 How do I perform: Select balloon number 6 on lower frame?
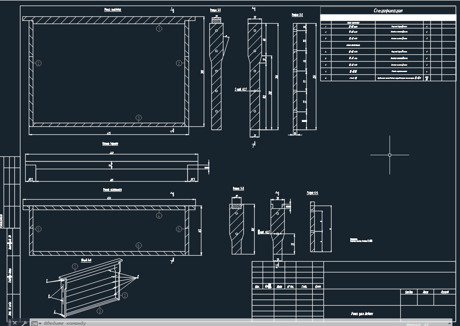click(139, 246)
